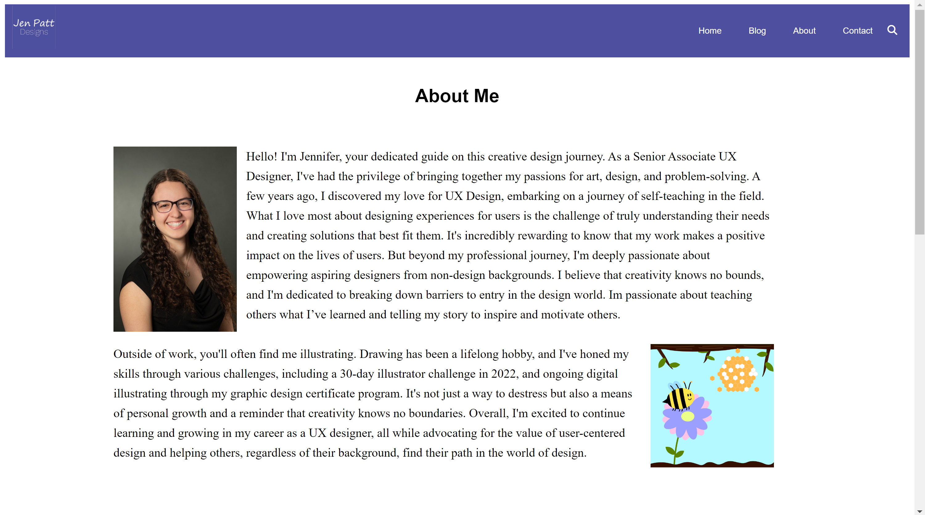Viewport: 925px width, 515px height.
Task: Open search with the magnifying glass icon
Action: 892,30
